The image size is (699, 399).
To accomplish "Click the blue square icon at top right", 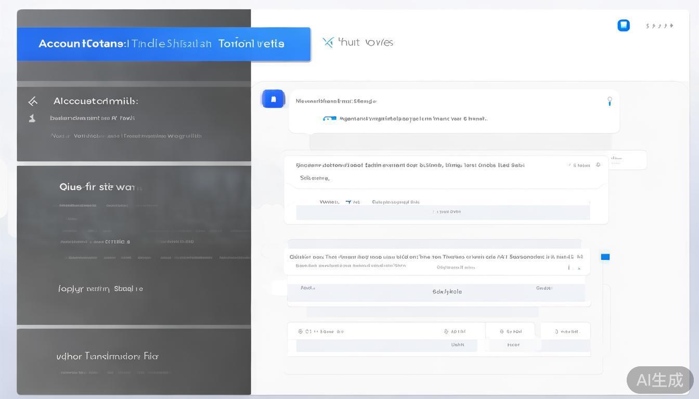I will tap(623, 25).
